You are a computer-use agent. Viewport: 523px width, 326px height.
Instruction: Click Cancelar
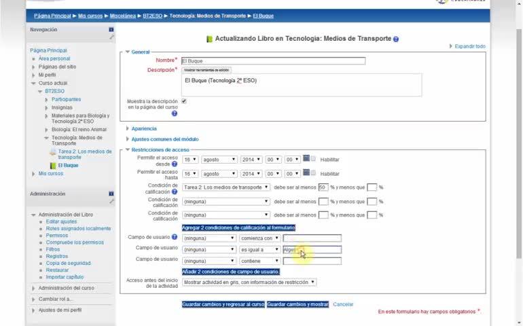[343, 304]
